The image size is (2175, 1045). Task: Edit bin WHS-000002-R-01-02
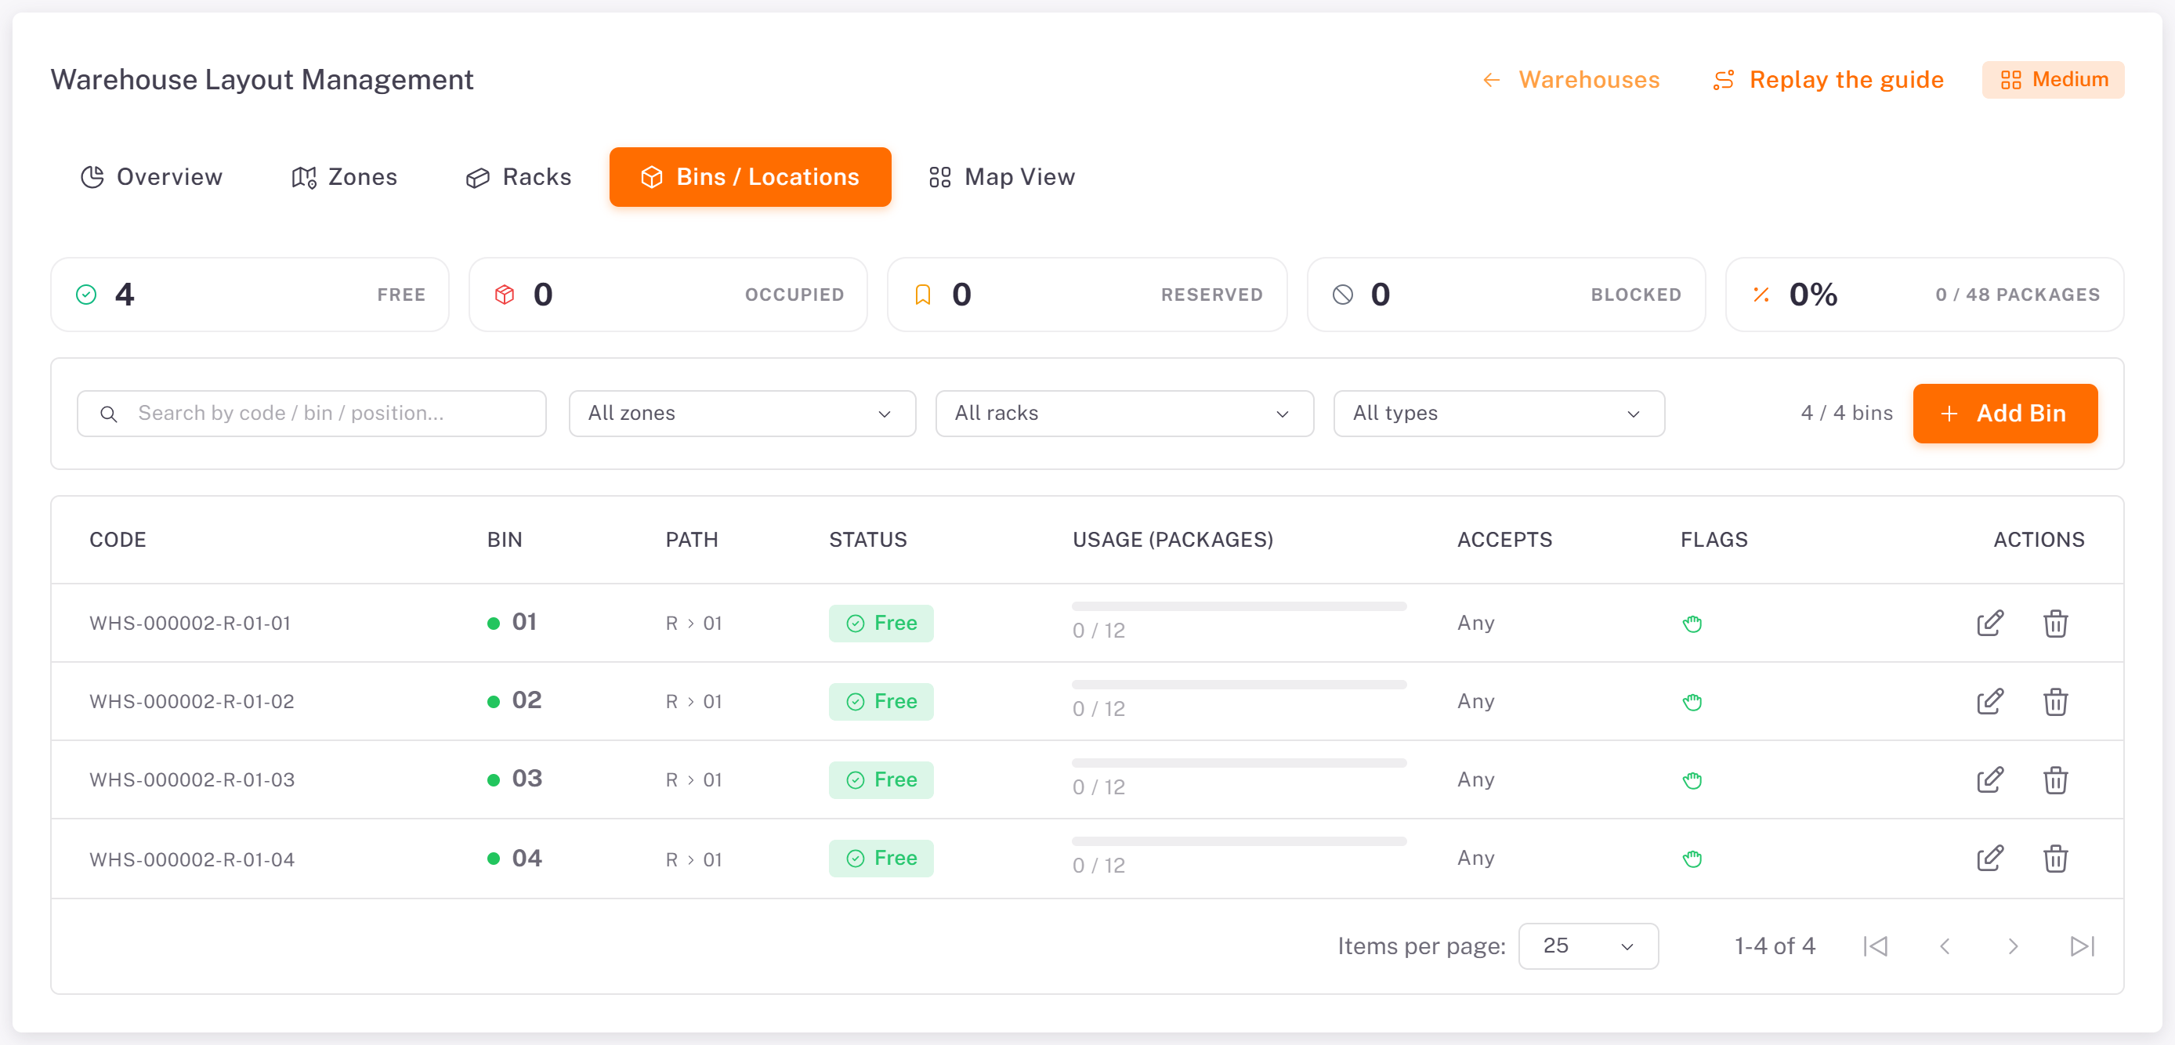coord(1989,701)
